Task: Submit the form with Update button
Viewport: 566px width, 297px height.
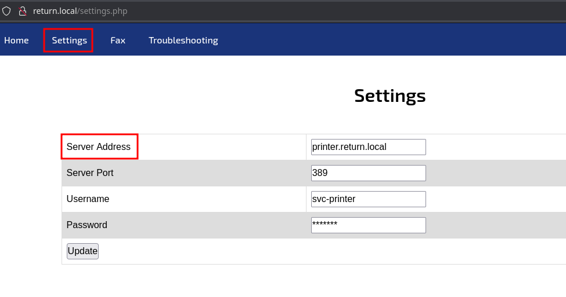Action: pos(82,251)
